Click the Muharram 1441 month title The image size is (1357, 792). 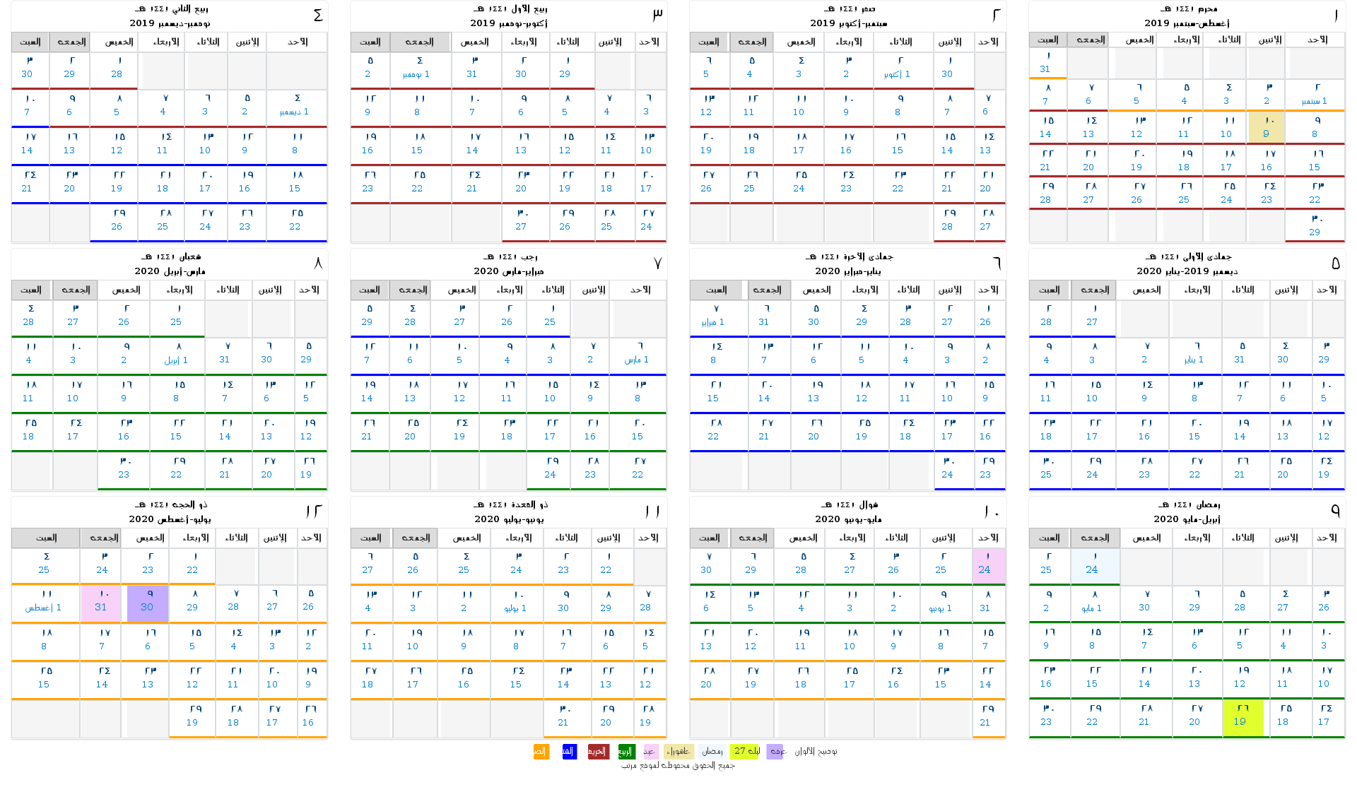coord(1189,9)
